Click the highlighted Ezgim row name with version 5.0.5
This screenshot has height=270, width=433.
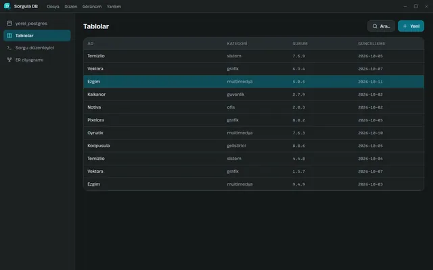pyautogui.click(x=94, y=82)
